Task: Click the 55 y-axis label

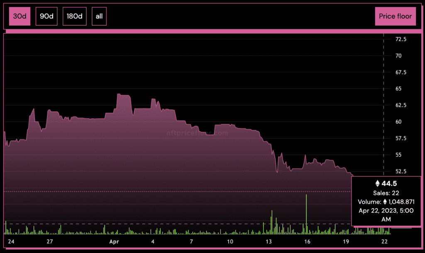Action: coord(398,154)
